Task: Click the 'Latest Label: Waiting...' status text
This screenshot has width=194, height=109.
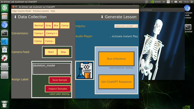Action: pos(60,94)
